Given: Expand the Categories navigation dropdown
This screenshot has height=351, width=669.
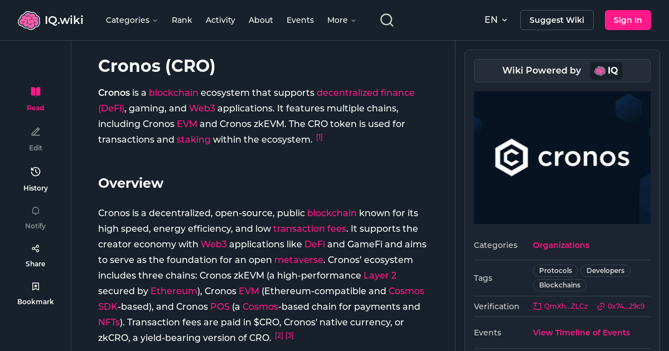Looking at the screenshot, I should pyautogui.click(x=132, y=20).
